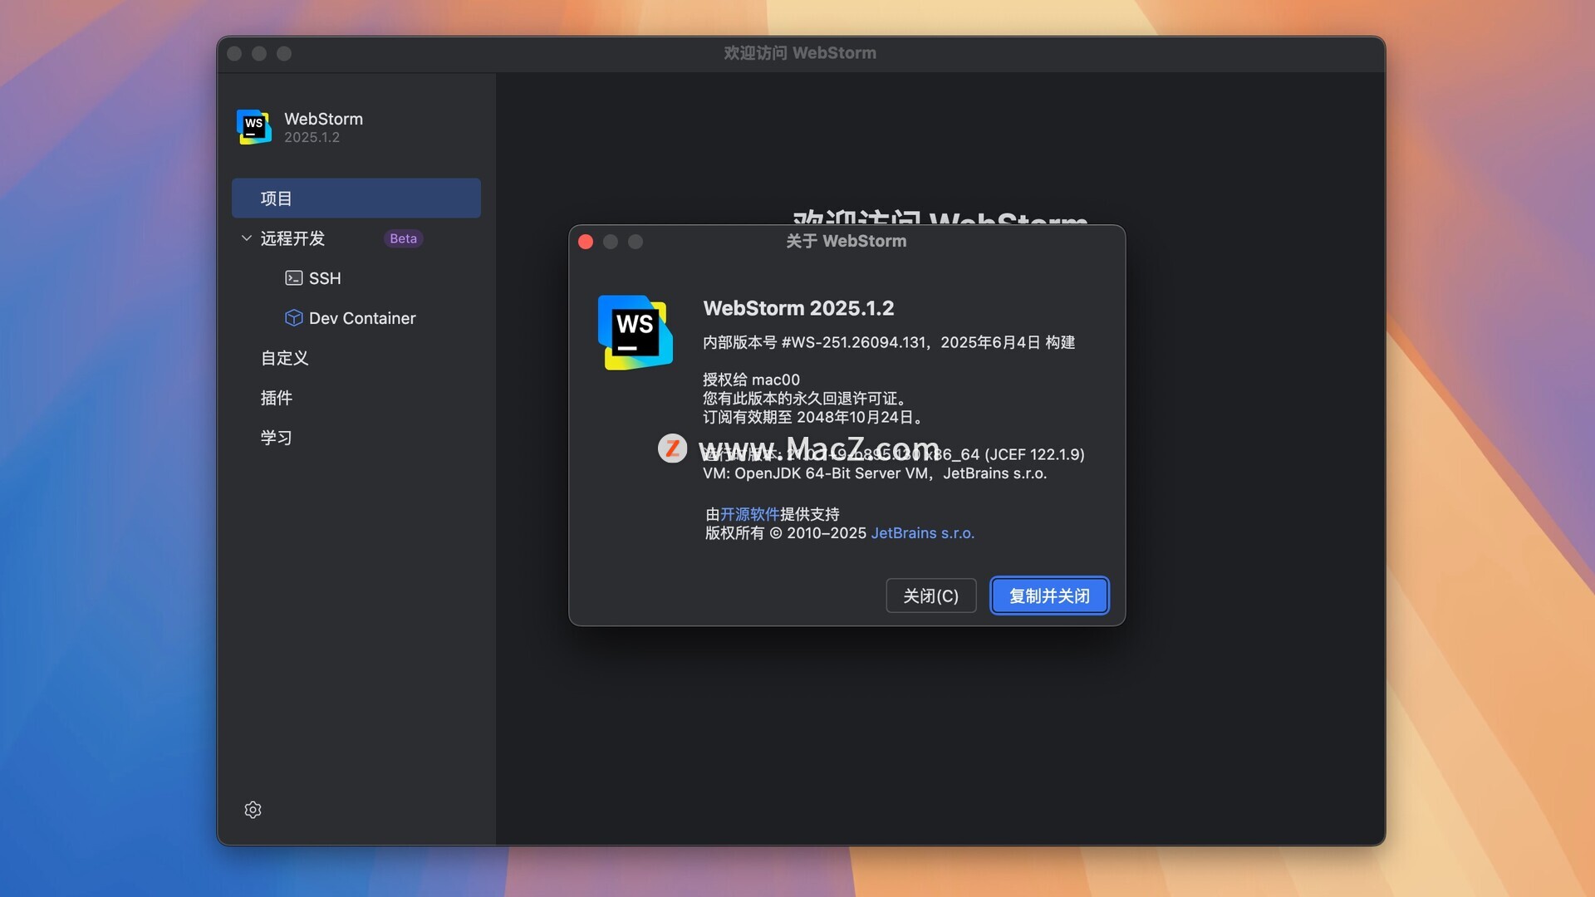This screenshot has width=1595, height=897.
Task: Collapse the 远程开发 section chevron
Action: tap(247, 238)
